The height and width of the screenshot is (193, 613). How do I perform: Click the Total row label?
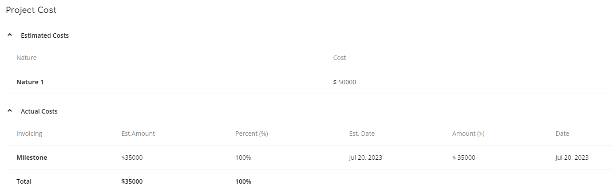(24, 181)
